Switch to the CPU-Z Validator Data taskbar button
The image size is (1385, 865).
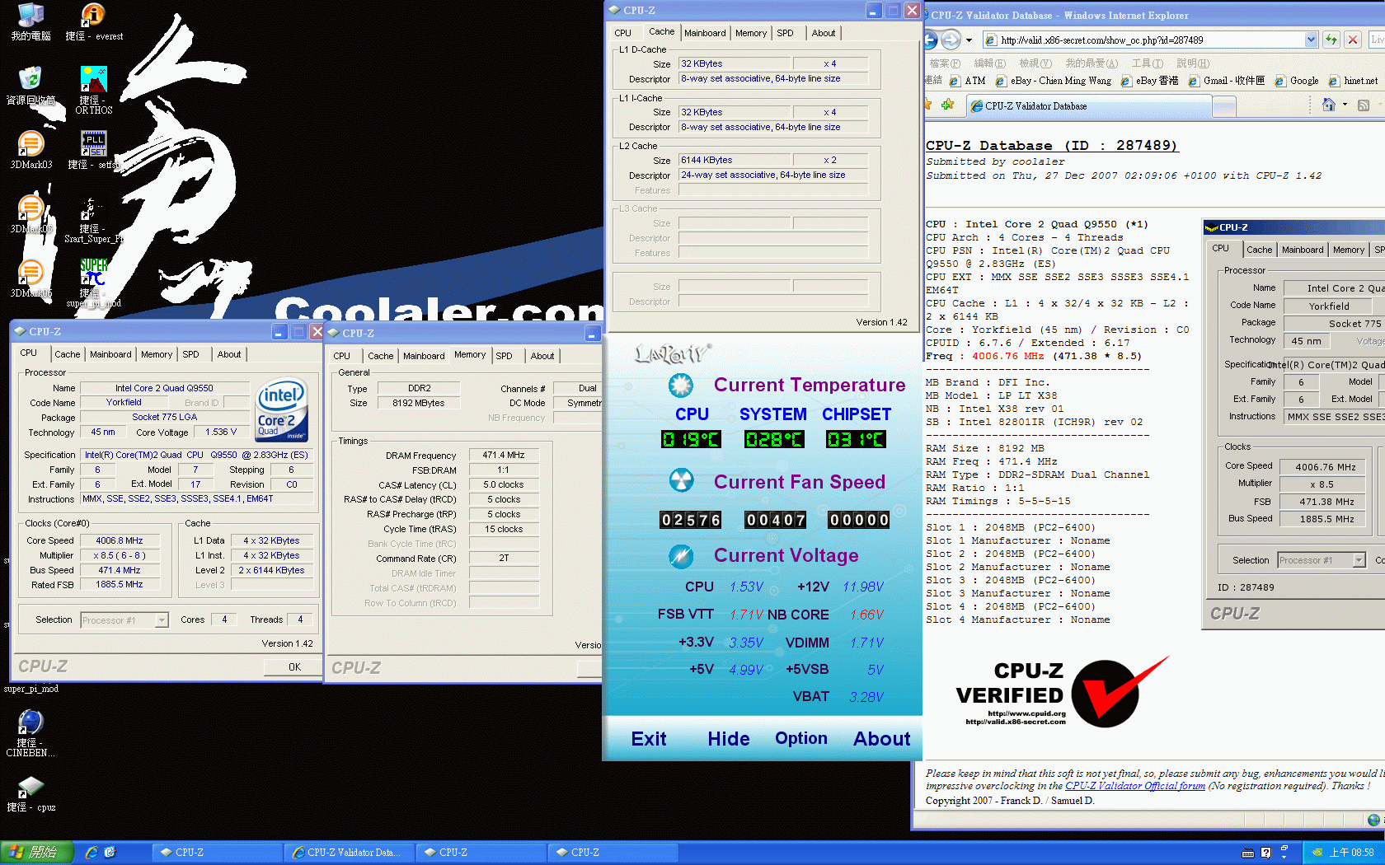[349, 853]
